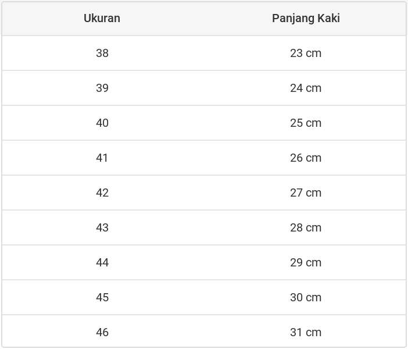The height and width of the screenshot is (349, 408).
Task: Click size 41 in Ukuran column
Action: 102,158
